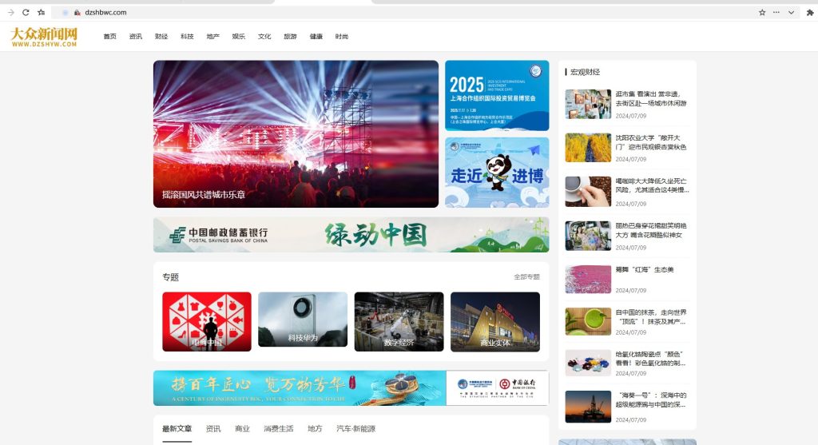Click the woman in floral dress thumbnail
Image resolution: width=818 pixels, height=445 pixels.
click(588, 236)
